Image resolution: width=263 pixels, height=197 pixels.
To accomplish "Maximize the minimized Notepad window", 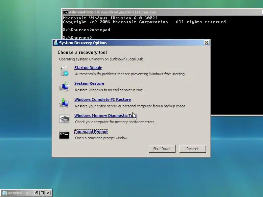I will (42, 193).
